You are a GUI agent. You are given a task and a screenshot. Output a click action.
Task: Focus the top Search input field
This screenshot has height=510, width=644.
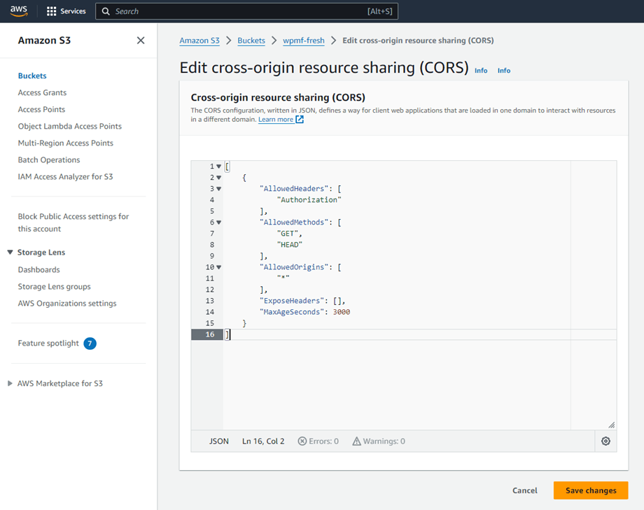tap(238, 11)
